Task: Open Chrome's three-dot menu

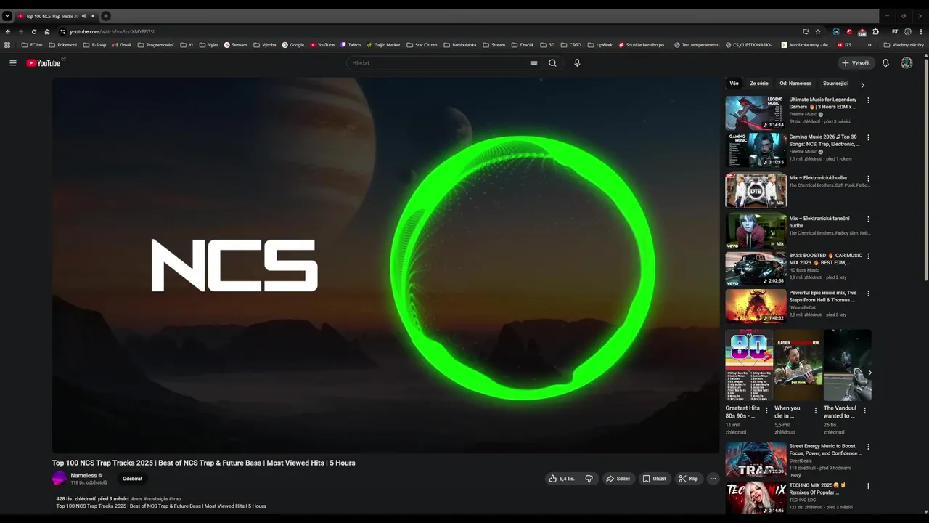Action: click(920, 31)
